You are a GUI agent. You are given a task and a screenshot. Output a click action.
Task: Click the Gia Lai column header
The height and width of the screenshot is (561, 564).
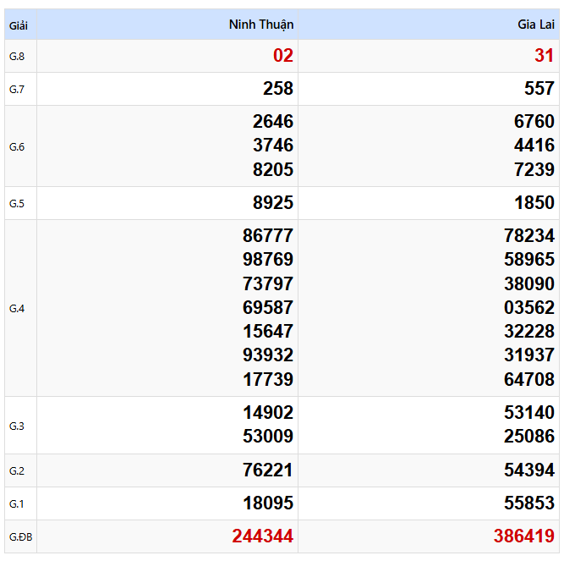coord(536,25)
